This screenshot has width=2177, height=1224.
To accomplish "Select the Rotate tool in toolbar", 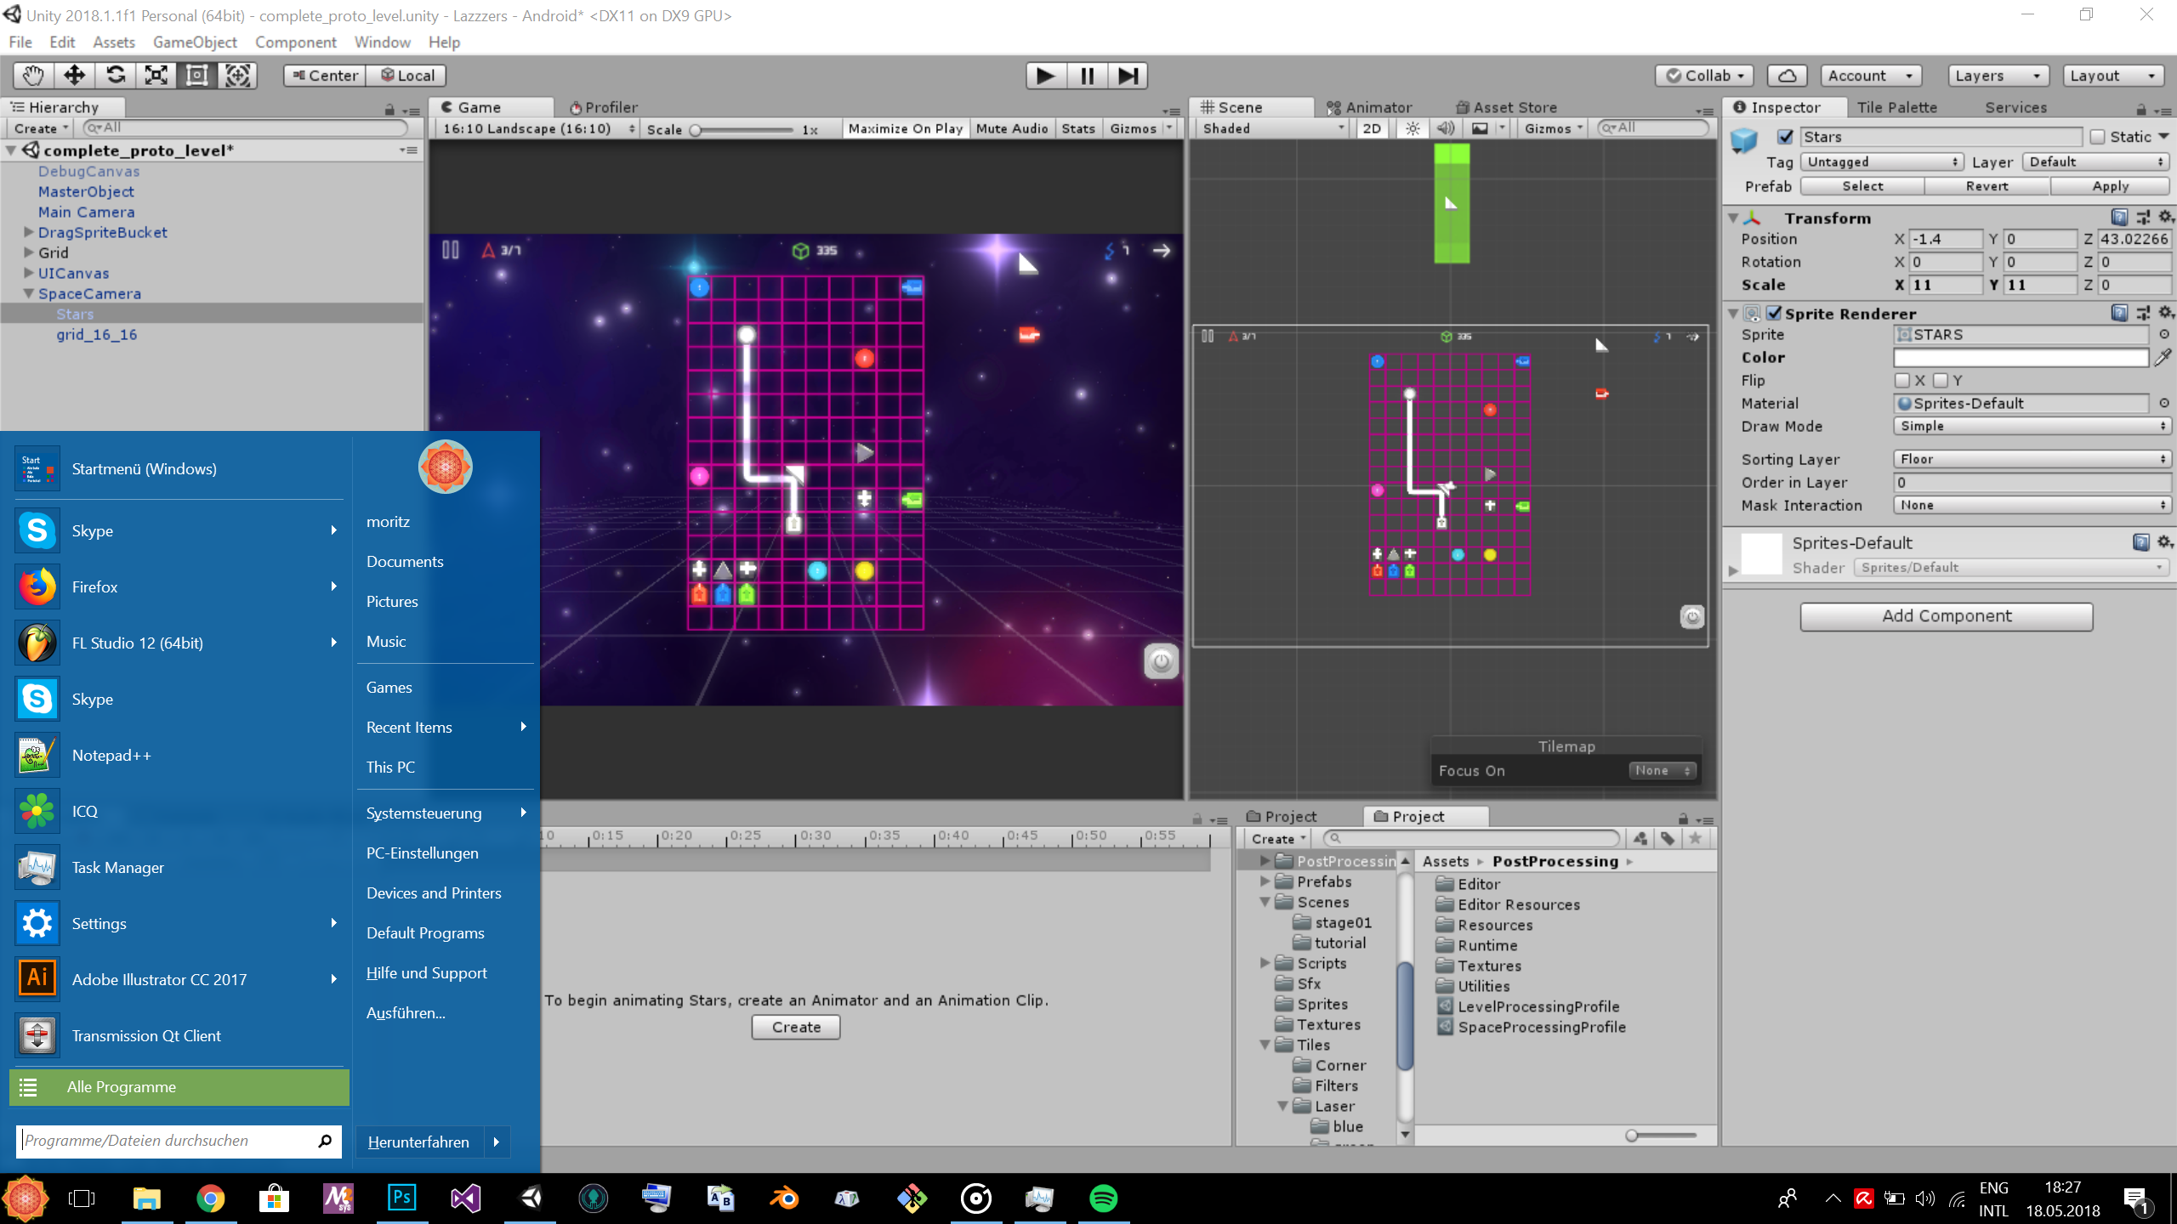I will pyautogui.click(x=115, y=76).
